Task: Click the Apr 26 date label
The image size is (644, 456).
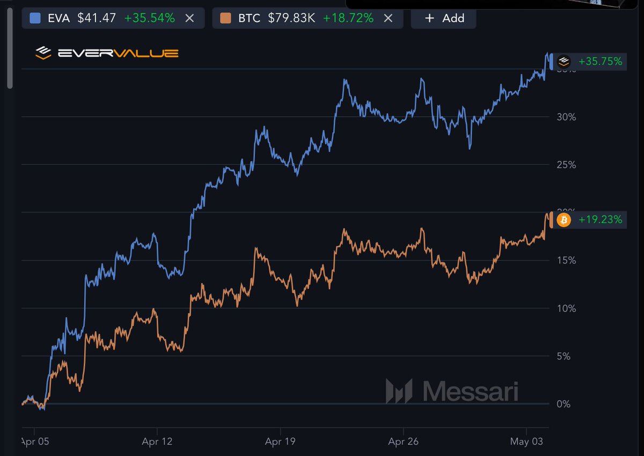Action: tap(403, 441)
